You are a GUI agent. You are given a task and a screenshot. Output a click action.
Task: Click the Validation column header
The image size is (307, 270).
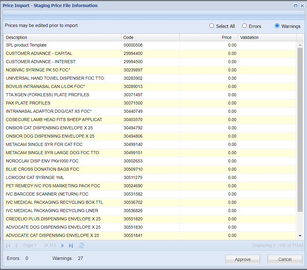click(x=266, y=37)
